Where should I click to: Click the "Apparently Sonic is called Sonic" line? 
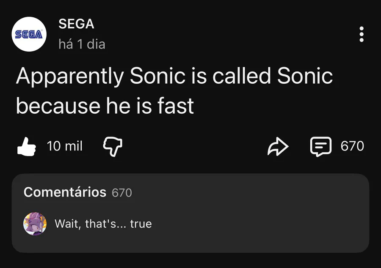[174, 77]
